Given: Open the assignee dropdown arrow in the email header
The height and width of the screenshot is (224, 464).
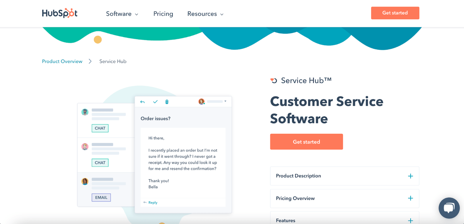Looking at the screenshot, I should (225, 101).
